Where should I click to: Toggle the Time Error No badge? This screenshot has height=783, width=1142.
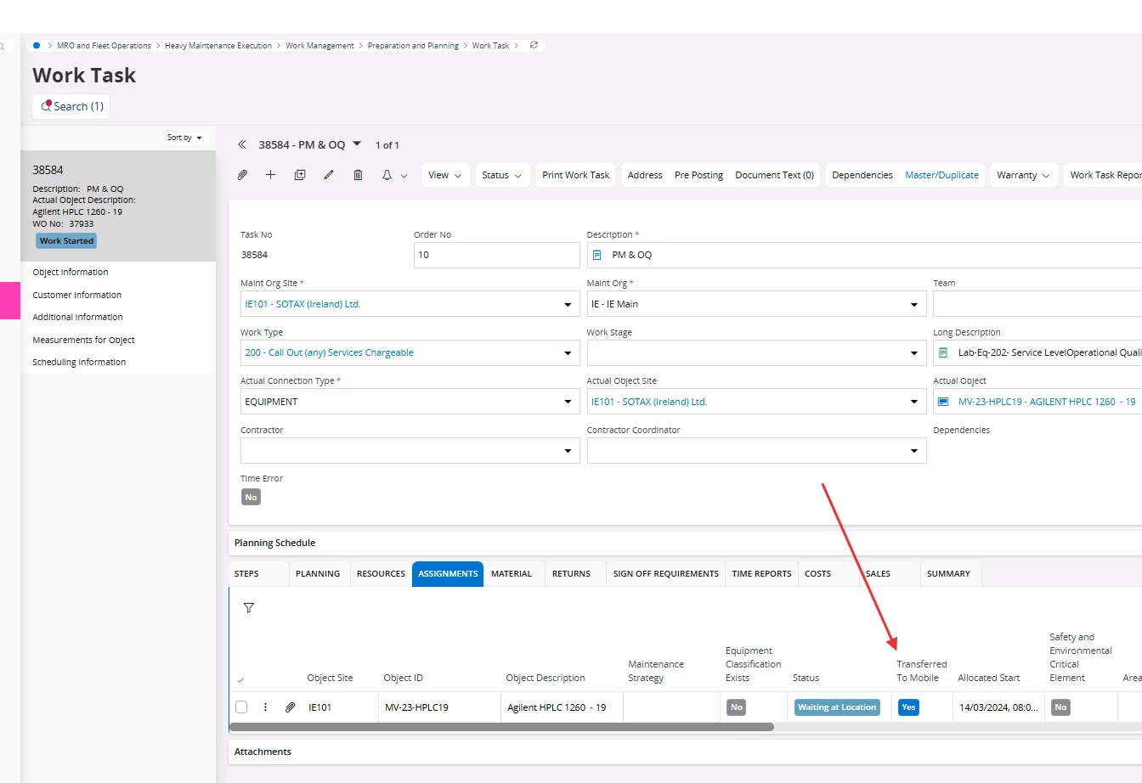point(251,498)
